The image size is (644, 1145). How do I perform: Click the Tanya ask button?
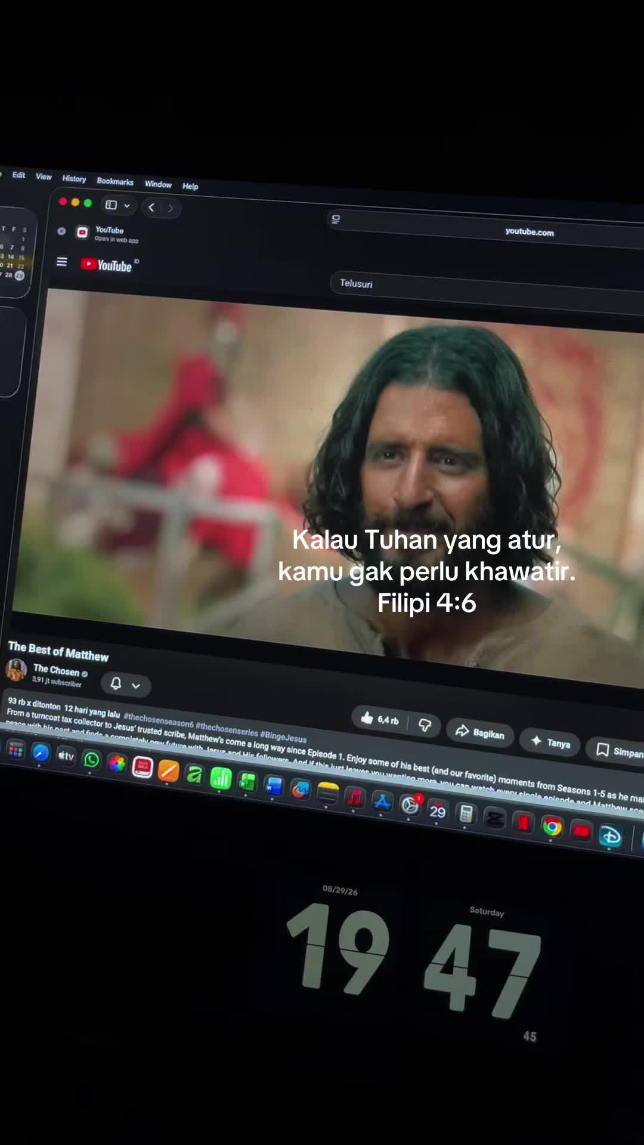(x=550, y=742)
